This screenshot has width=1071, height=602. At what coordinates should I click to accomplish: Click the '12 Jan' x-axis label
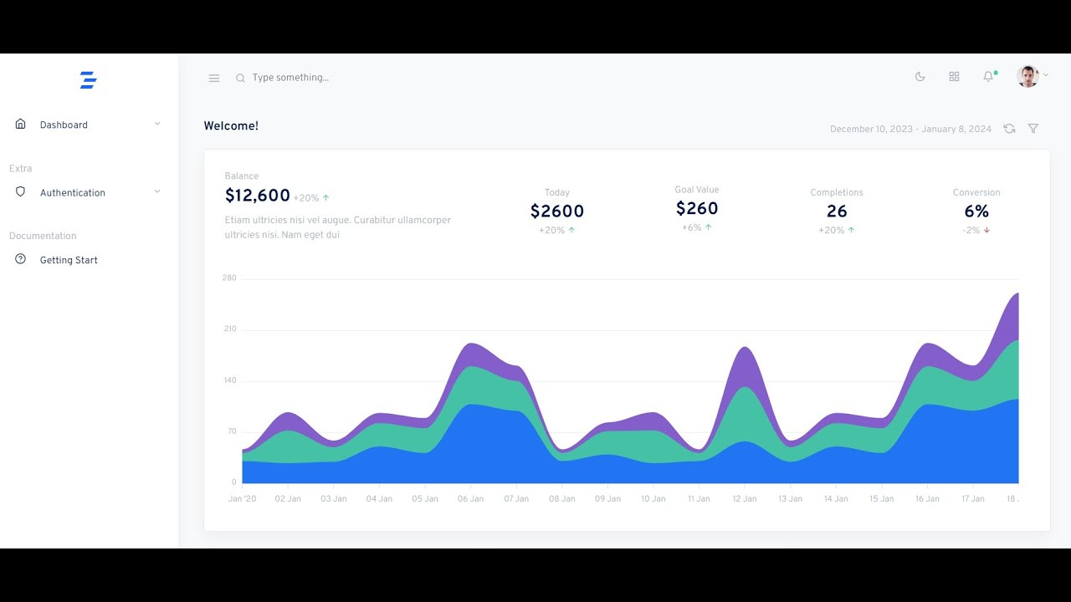pos(744,499)
